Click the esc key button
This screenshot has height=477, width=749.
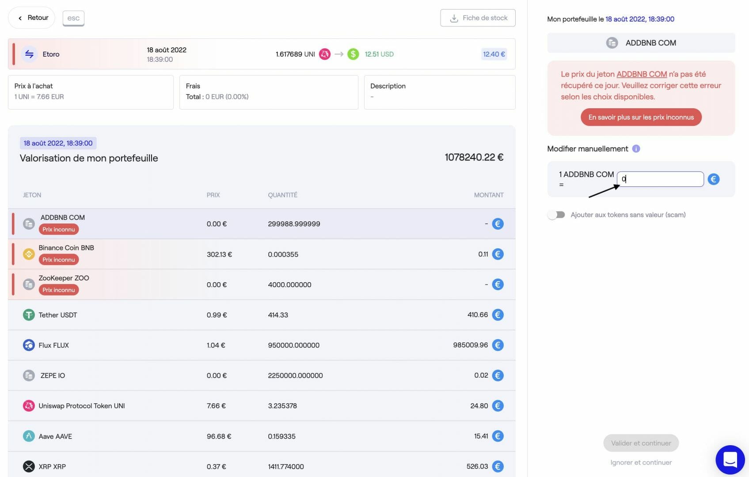click(x=73, y=18)
